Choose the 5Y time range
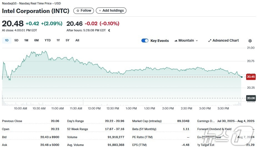257x149 pixels. (68, 40)
